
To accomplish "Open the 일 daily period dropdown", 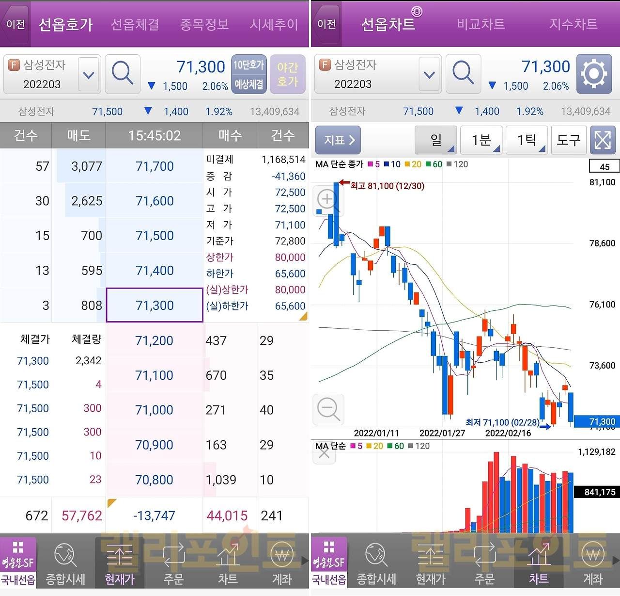I will (436, 140).
